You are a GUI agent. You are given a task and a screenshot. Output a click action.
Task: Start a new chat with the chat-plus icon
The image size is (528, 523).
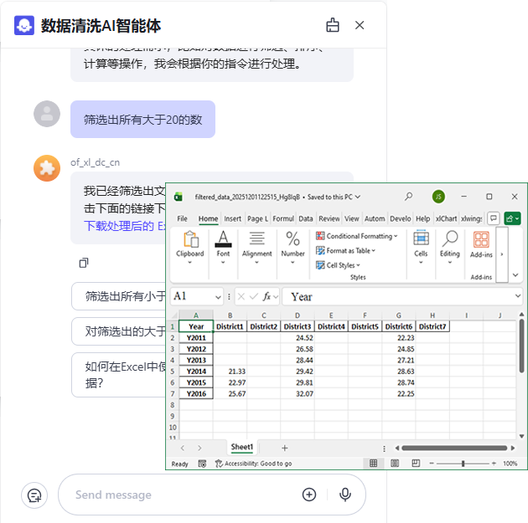(34, 495)
